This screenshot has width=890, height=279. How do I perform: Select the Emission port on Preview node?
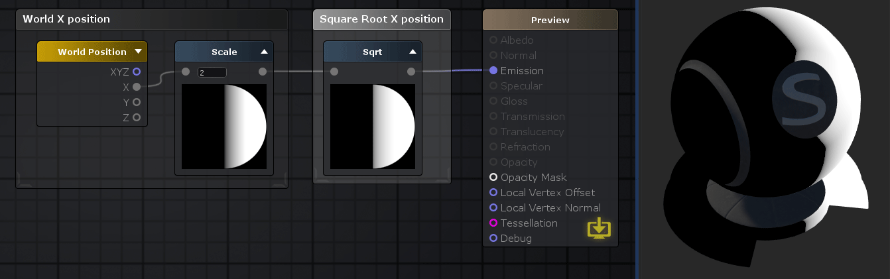click(x=493, y=71)
